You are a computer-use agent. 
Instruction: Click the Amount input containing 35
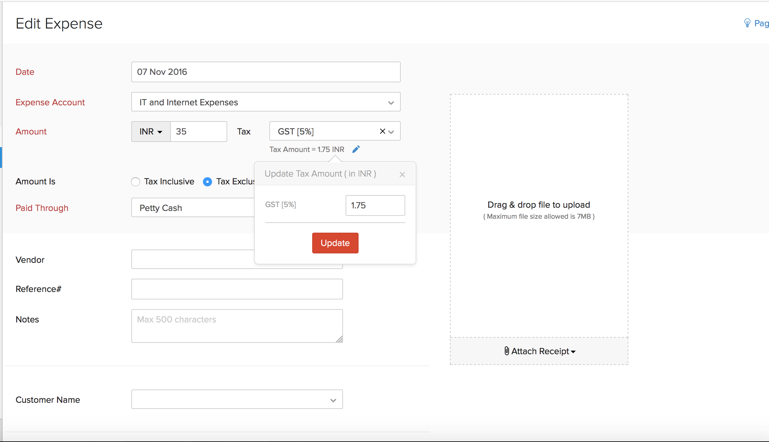tap(198, 132)
